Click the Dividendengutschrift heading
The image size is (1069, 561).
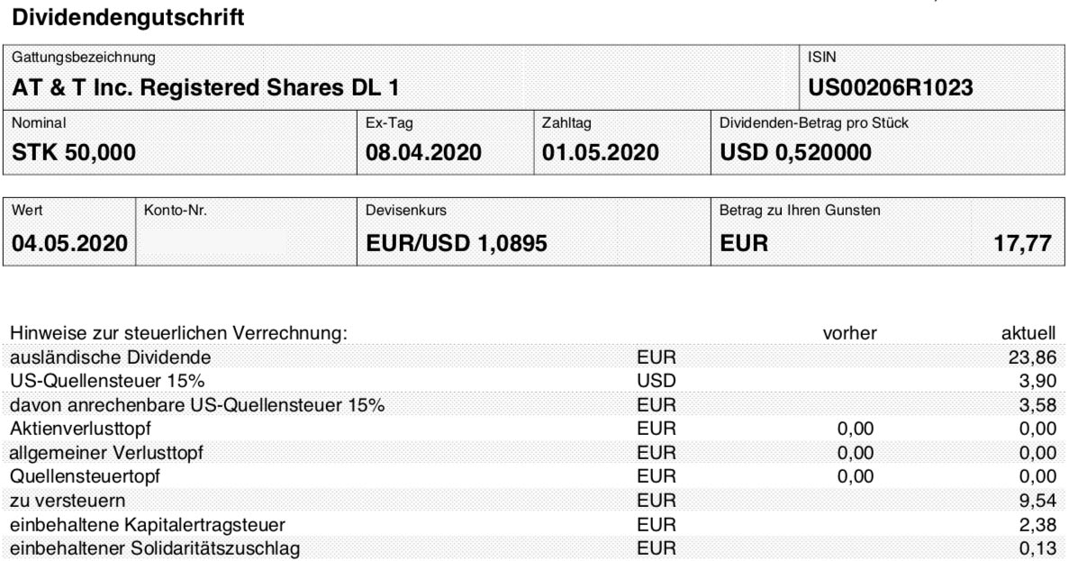click(x=128, y=17)
